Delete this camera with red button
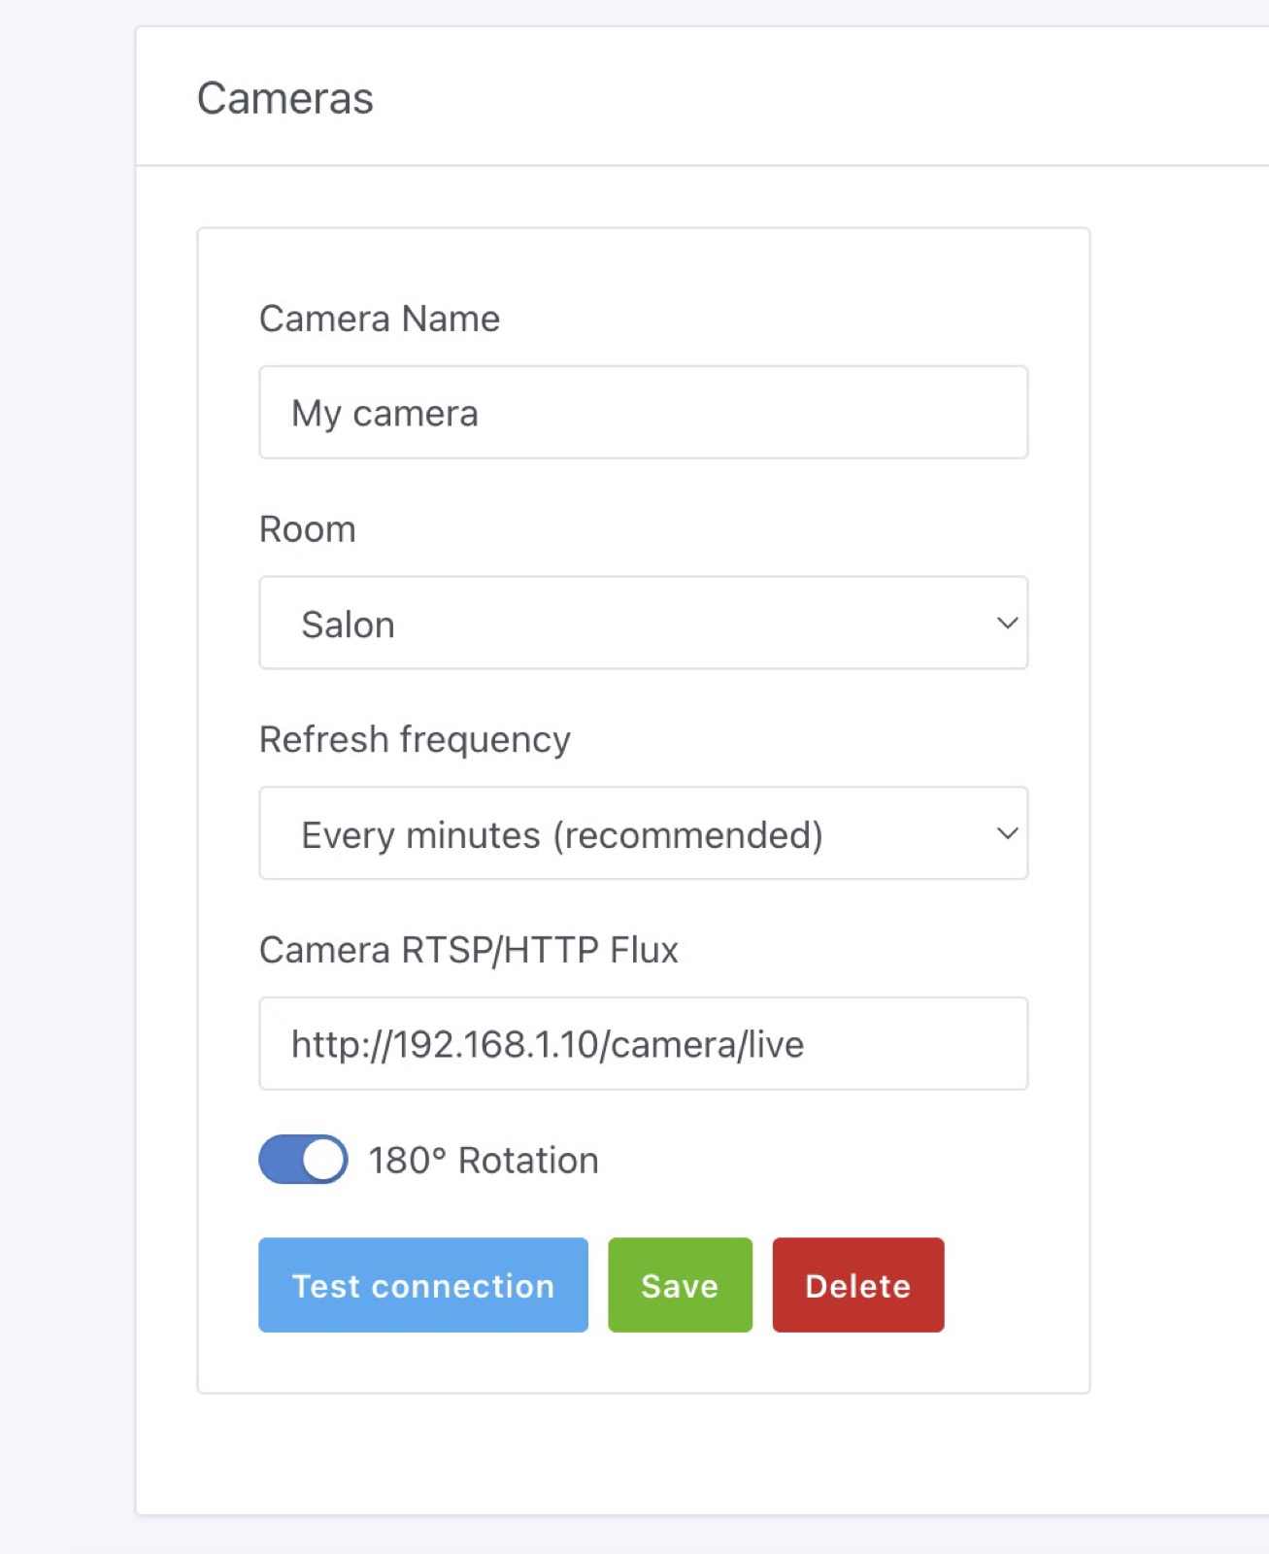1269x1554 pixels. (x=857, y=1285)
